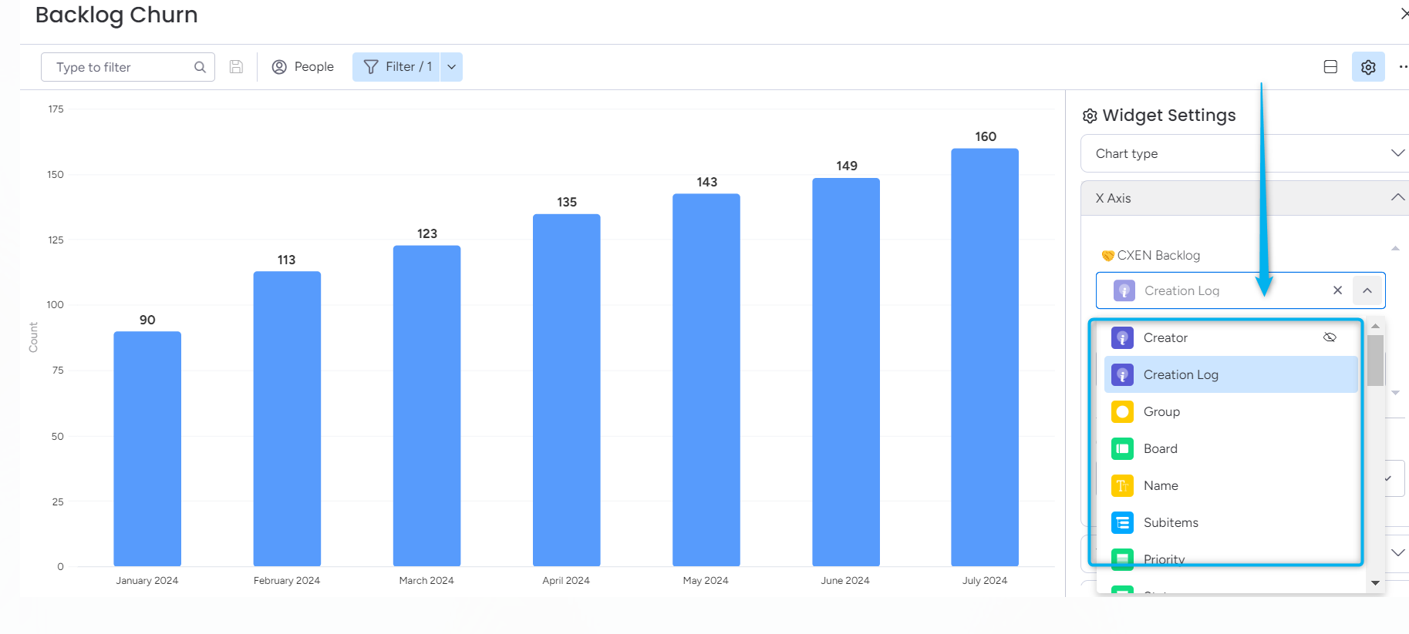Image resolution: width=1409 pixels, height=634 pixels.
Task: Click the dropdown list scrollbar thumb
Action: tap(1375, 360)
